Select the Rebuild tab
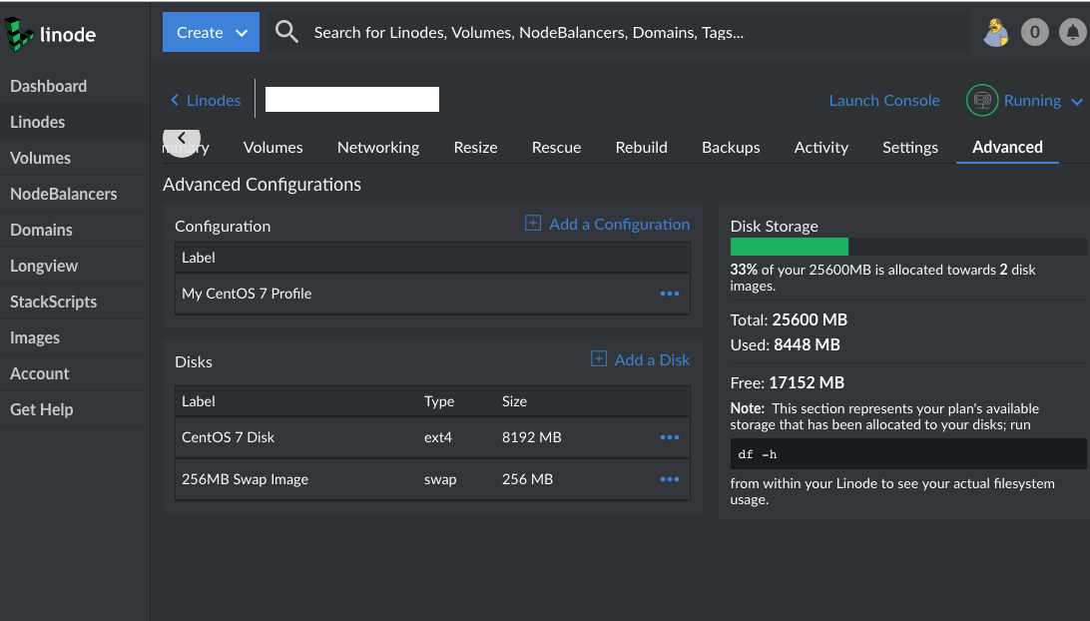 point(641,148)
